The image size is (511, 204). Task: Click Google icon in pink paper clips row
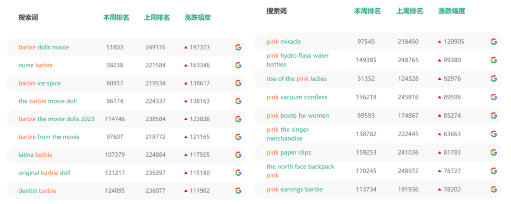pos(493,152)
